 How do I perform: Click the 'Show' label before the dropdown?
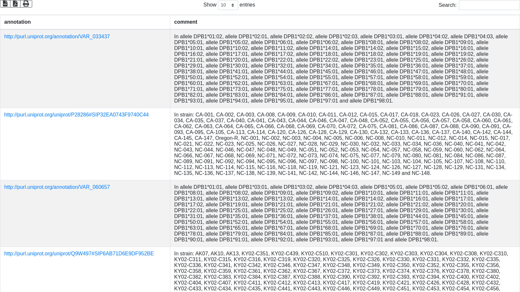(x=210, y=5)
